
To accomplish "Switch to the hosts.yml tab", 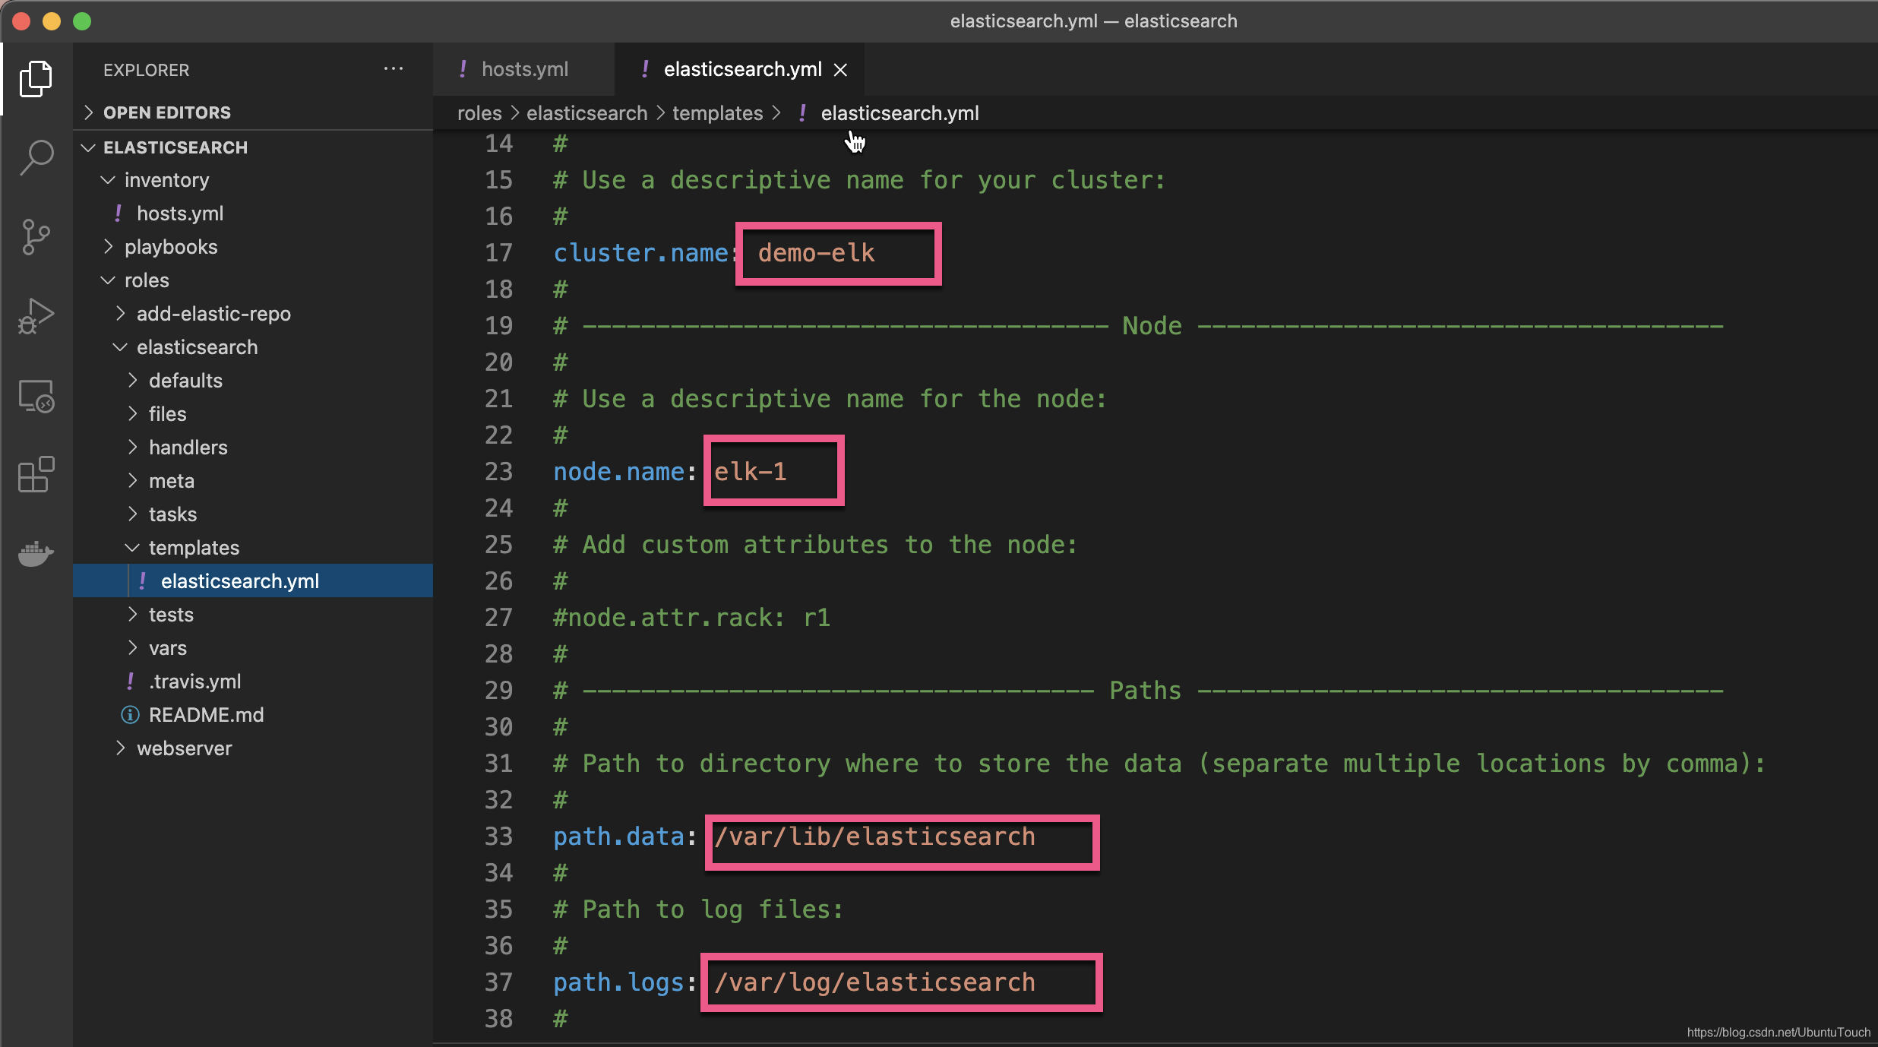I will point(524,69).
